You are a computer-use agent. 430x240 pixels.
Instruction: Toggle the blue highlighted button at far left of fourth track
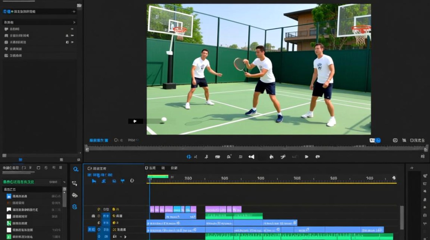coord(92,229)
